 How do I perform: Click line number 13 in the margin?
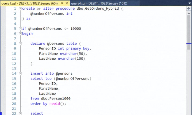coord(14,68)
